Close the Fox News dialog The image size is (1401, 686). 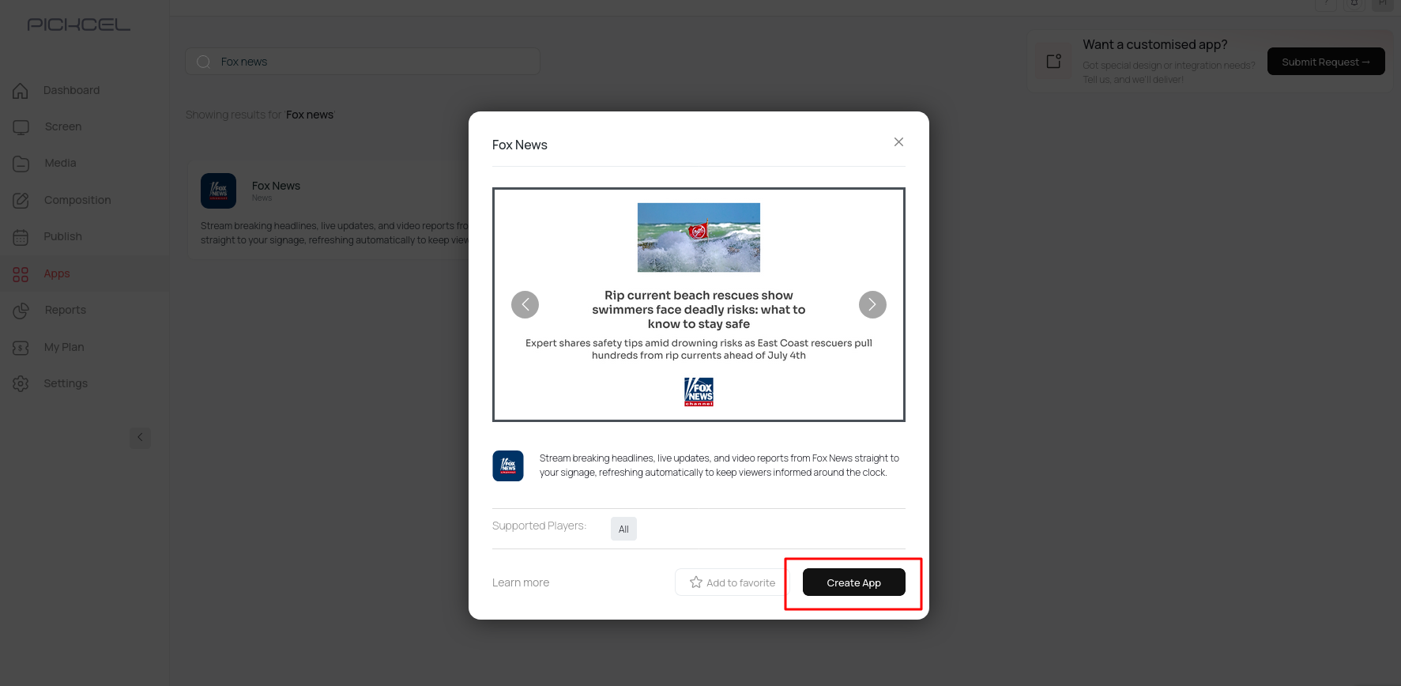pos(898,142)
